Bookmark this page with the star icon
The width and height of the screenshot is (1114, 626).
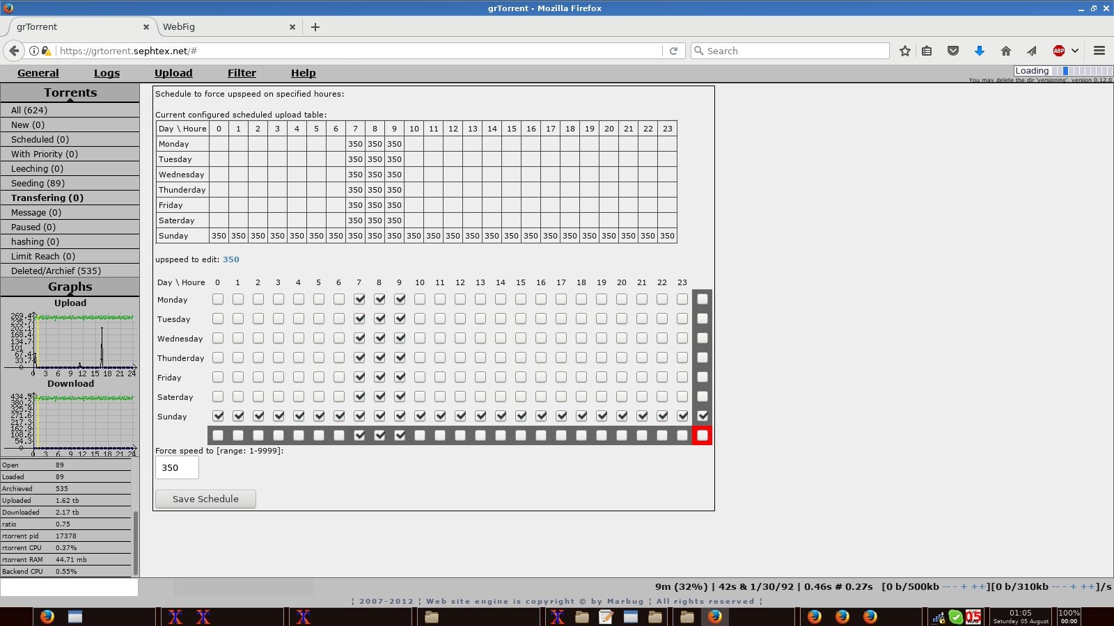click(904, 51)
